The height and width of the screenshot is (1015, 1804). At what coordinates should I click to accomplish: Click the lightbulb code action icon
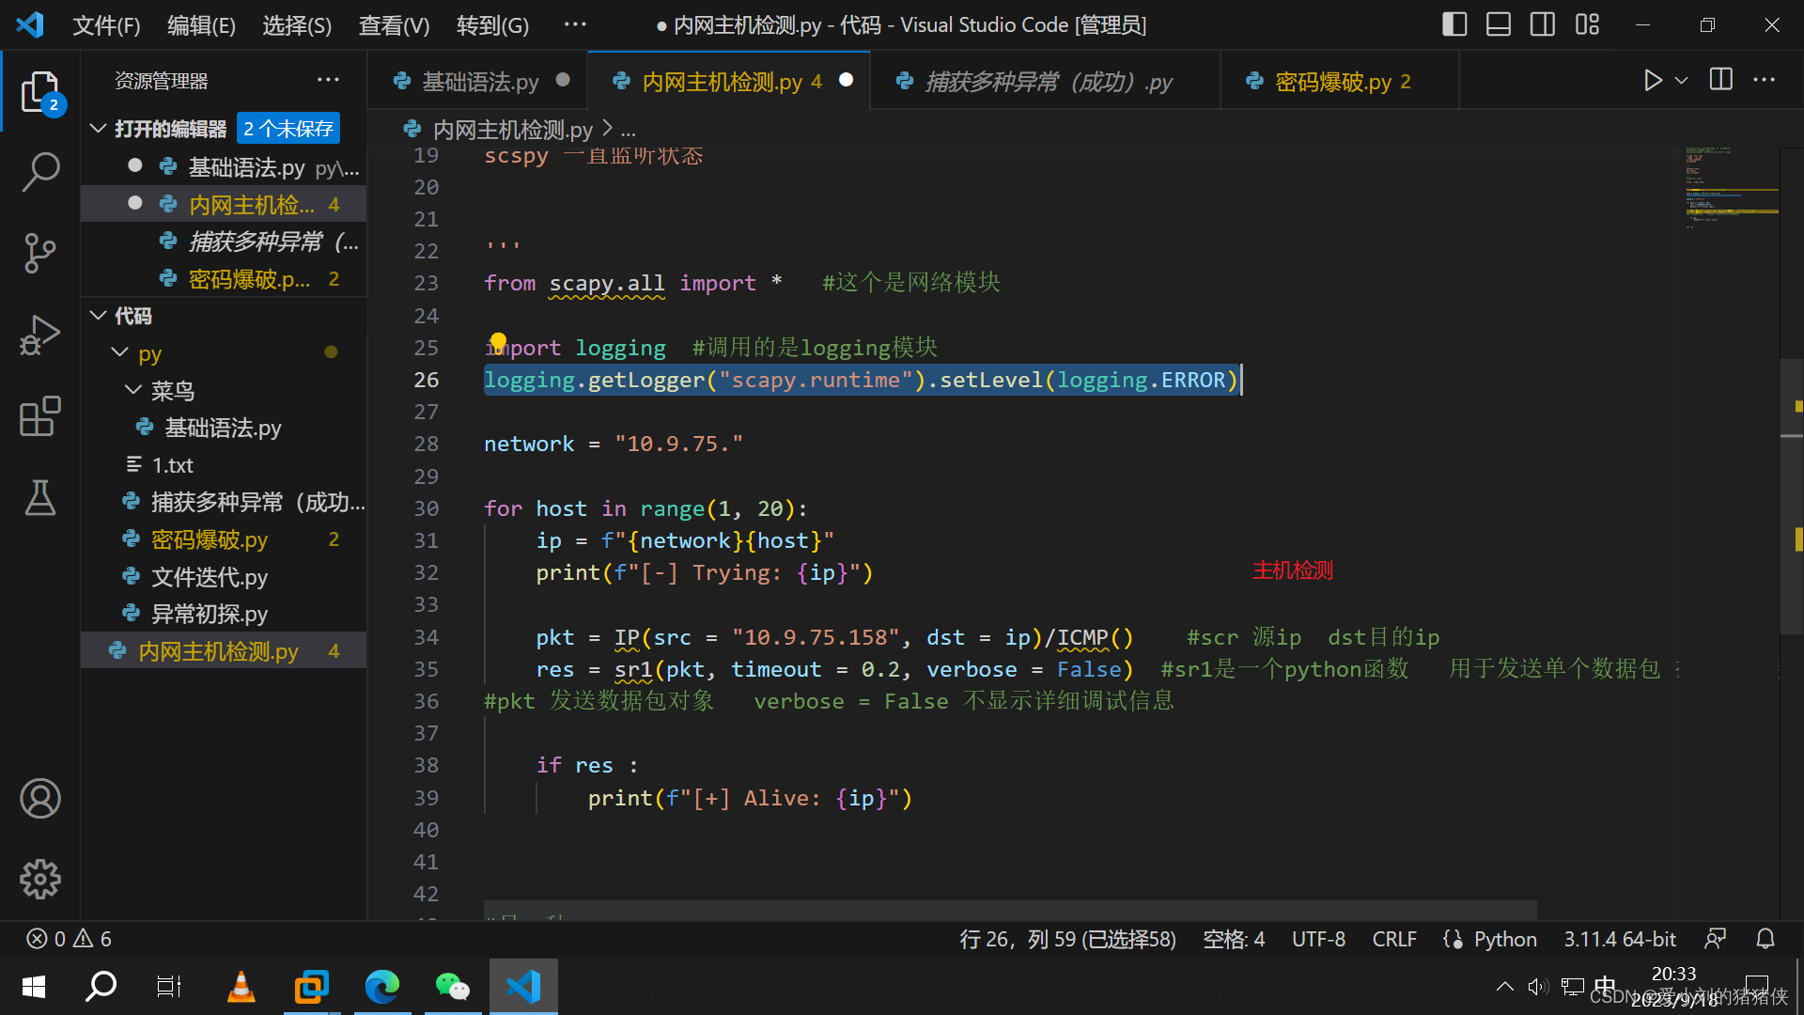click(x=498, y=340)
